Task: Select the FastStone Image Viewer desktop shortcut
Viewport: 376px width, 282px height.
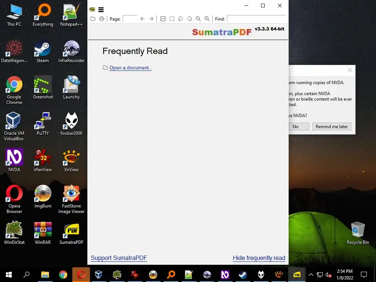Action: pyautogui.click(x=71, y=199)
